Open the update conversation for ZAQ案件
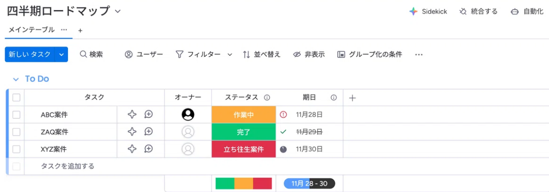The width and height of the screenshot is (549, 192). [x=148, y=132]
